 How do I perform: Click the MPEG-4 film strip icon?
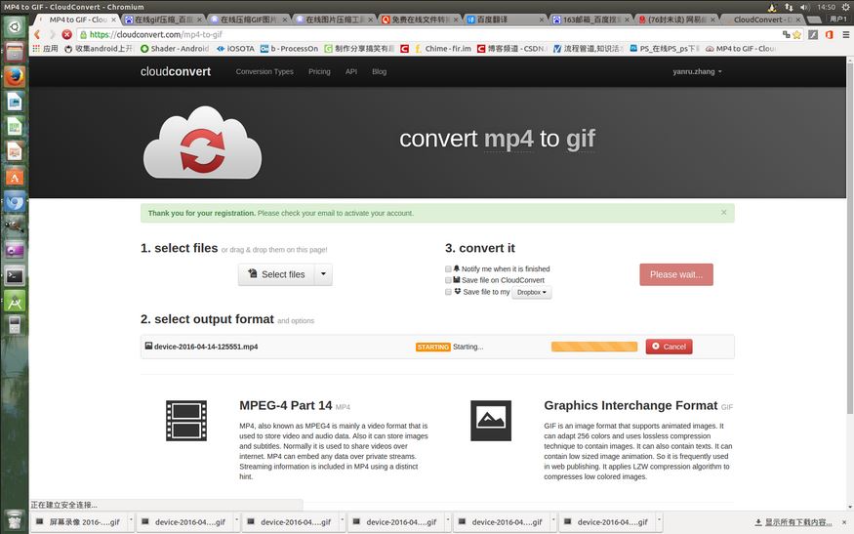[x=186, y=421]
